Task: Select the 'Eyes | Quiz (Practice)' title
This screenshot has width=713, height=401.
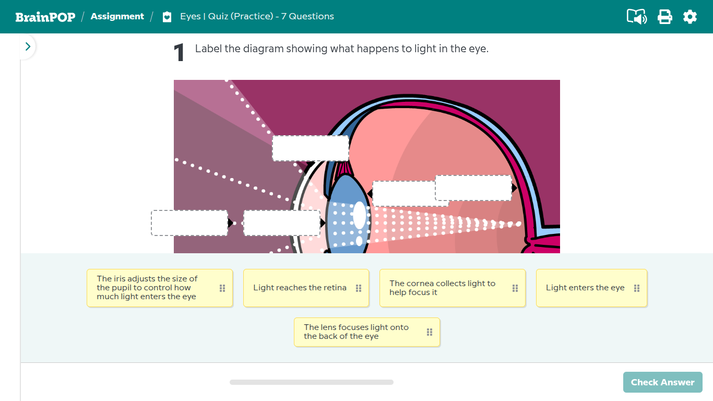Action: pos(256,16)
